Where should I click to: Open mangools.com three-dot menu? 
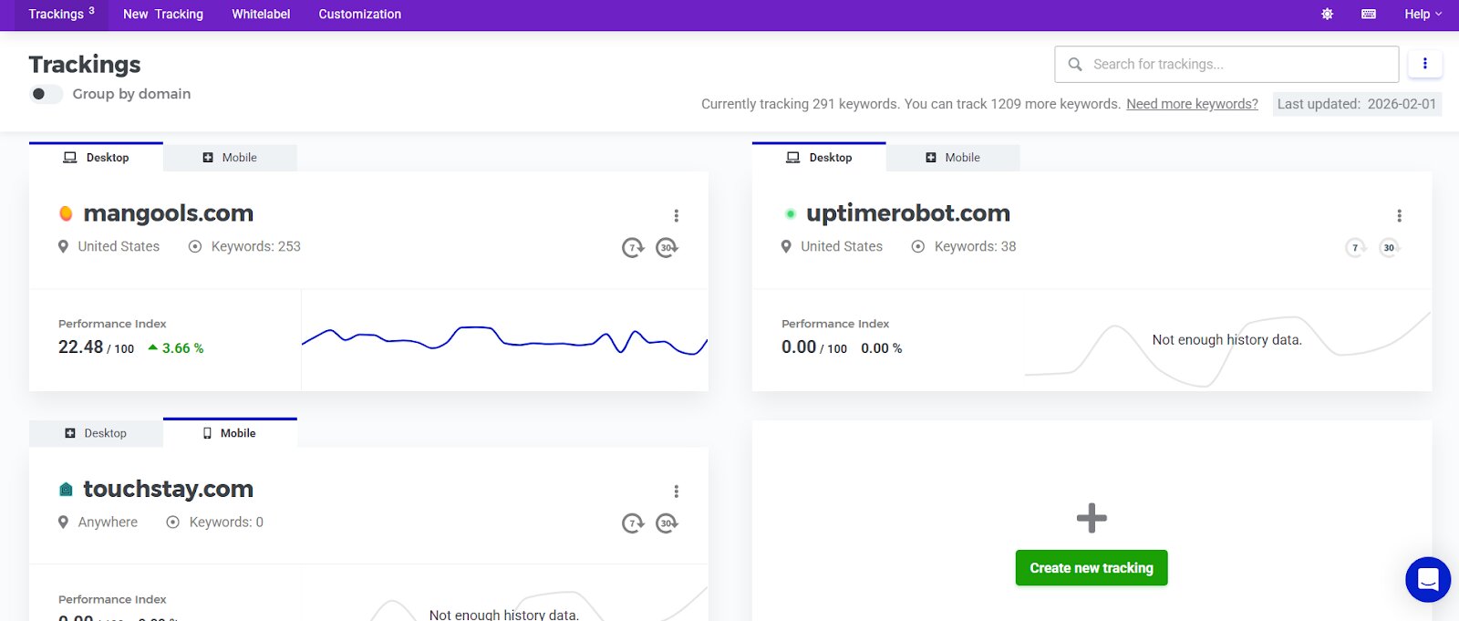click(676, 215)
